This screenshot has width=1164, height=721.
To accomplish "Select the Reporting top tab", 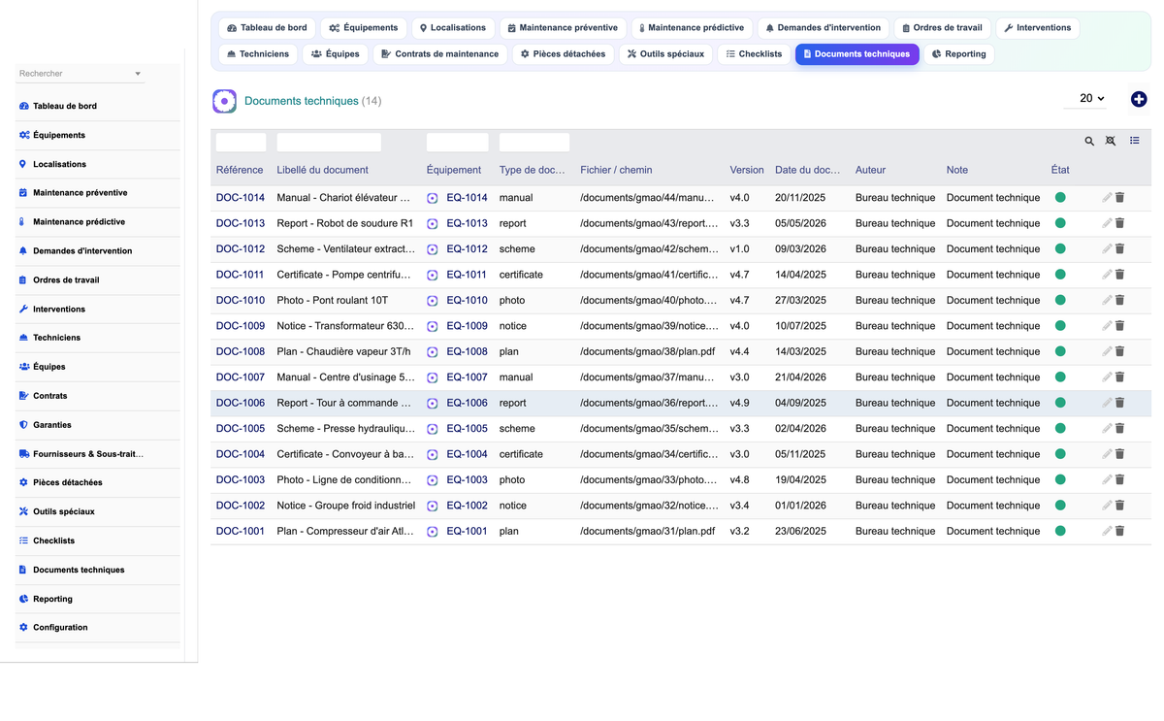I will click(958, 54).
